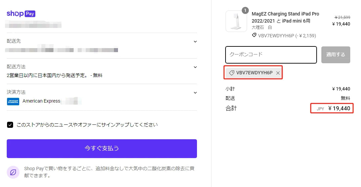Click the JPY ¥19,440 total amount
This screenshot has height=187, width=361.
(333, 109)
